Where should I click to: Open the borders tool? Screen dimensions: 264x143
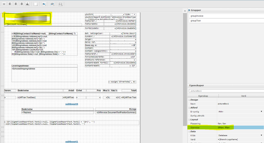pyautogui.click(x=60, y=4)
